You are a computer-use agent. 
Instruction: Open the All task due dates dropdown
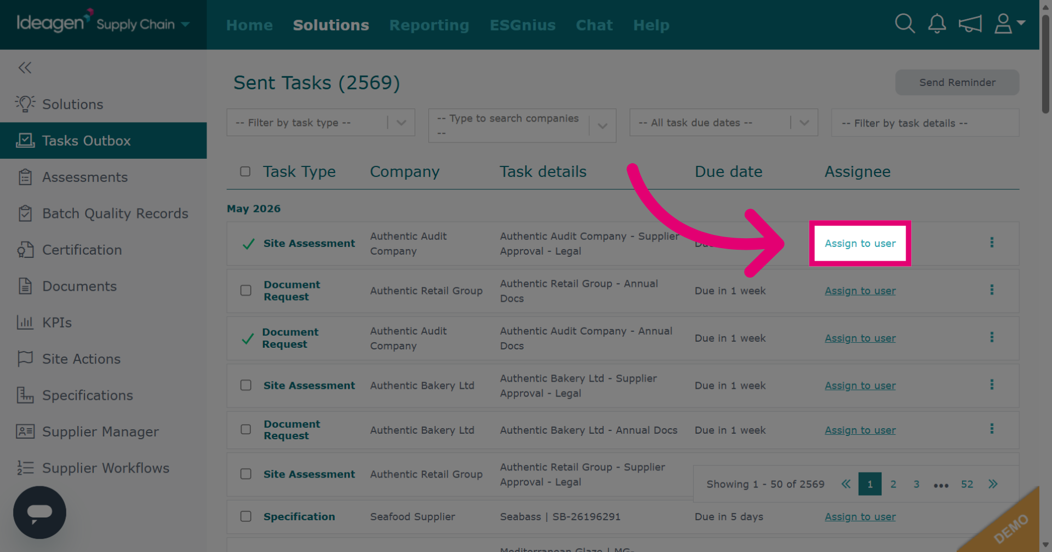pyautogui.click(x=724, y=123)
